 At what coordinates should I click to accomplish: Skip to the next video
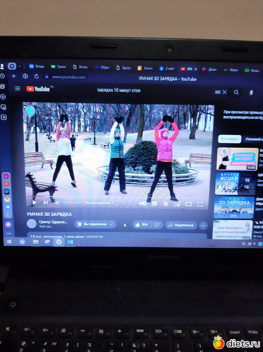tap(46, 203)
